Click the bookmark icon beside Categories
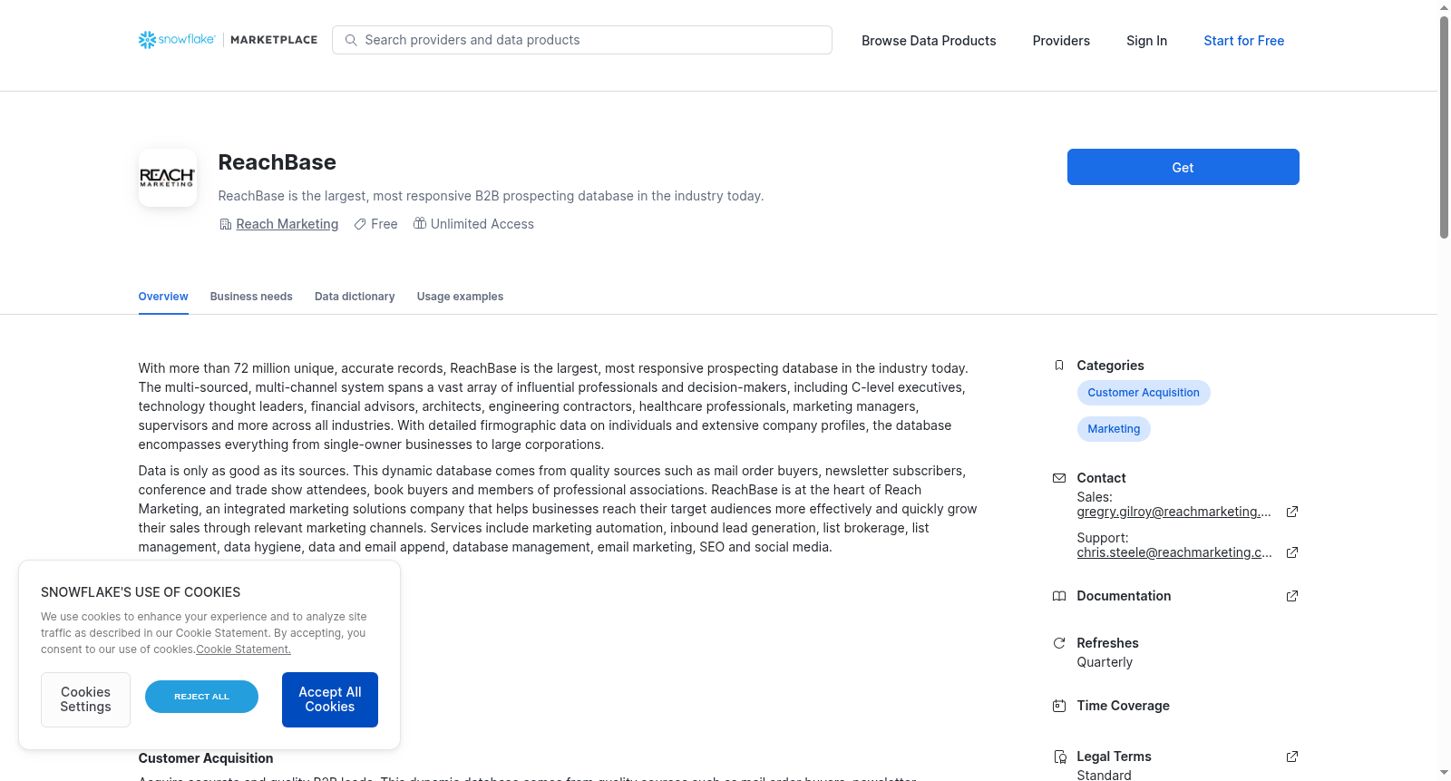The height and width of the screenshot is (781, 1451). [1059, 366]
